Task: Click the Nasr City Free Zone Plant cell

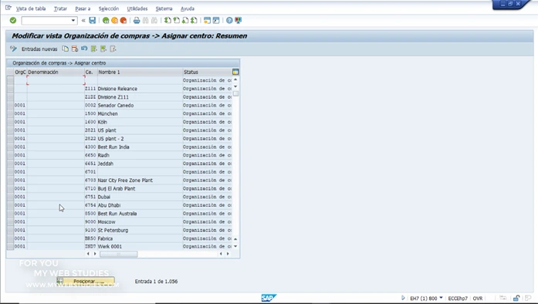Action: pos(140,180)
